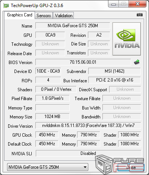The width and height of the screenshot is (149, 175).
Task: Click the Memory Size 1024 MB field
Action: (x=53, y=117)
